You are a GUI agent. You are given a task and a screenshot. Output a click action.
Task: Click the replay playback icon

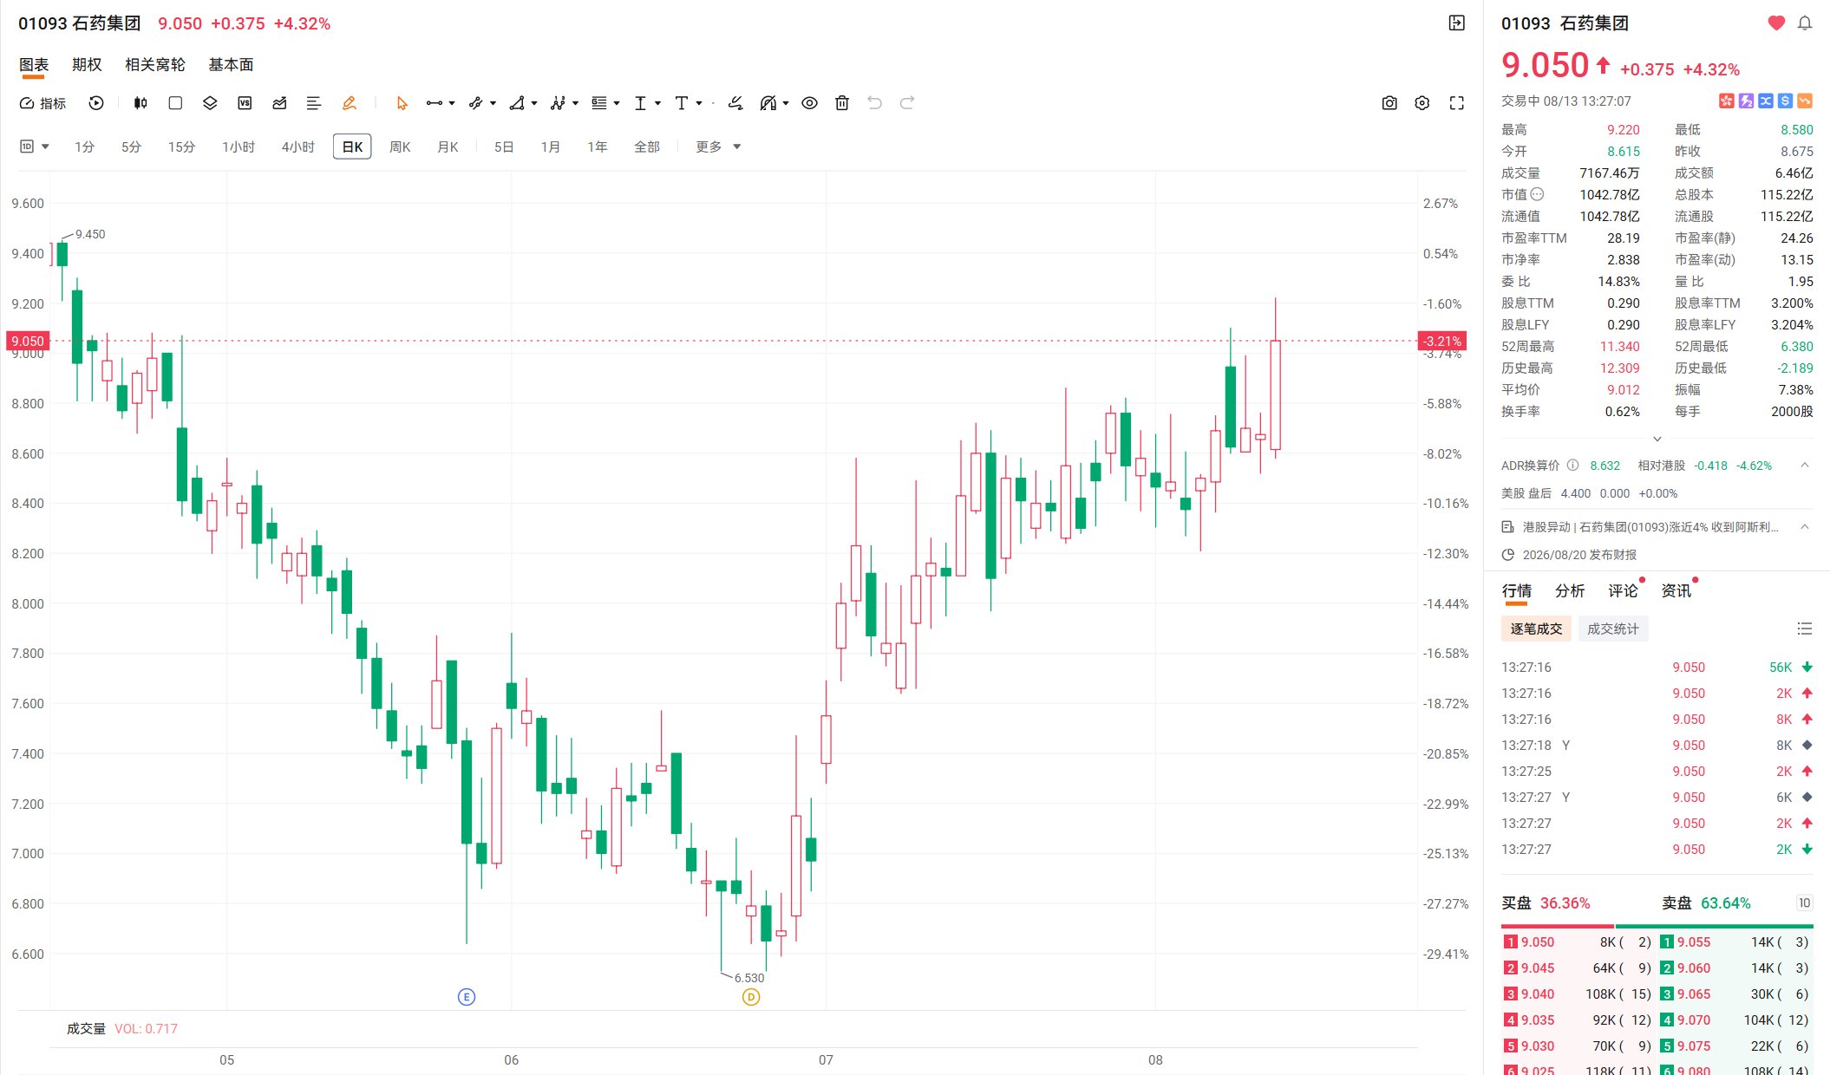pos(96,103)
